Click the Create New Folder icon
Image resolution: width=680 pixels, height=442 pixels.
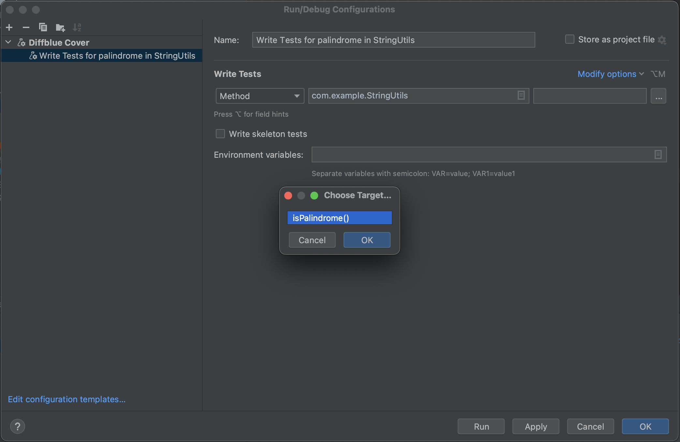click(x=60, y=27)
